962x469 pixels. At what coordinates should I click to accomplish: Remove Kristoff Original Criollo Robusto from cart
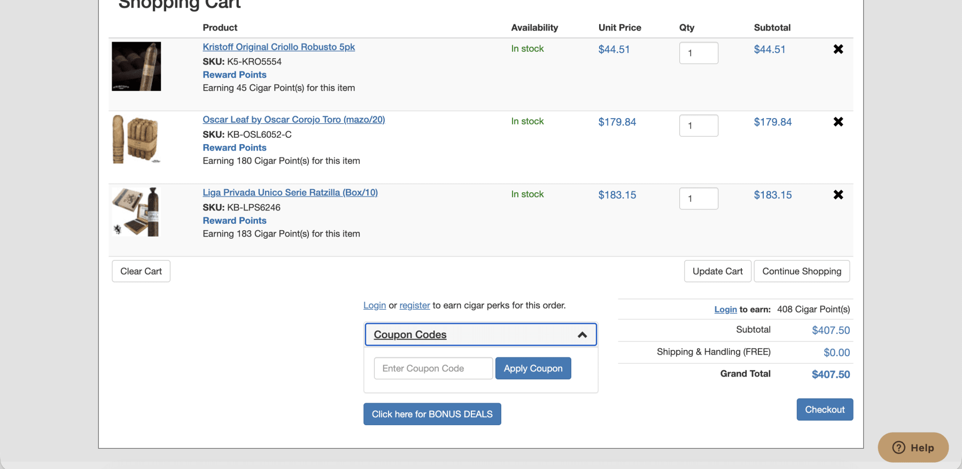[838, 49]
